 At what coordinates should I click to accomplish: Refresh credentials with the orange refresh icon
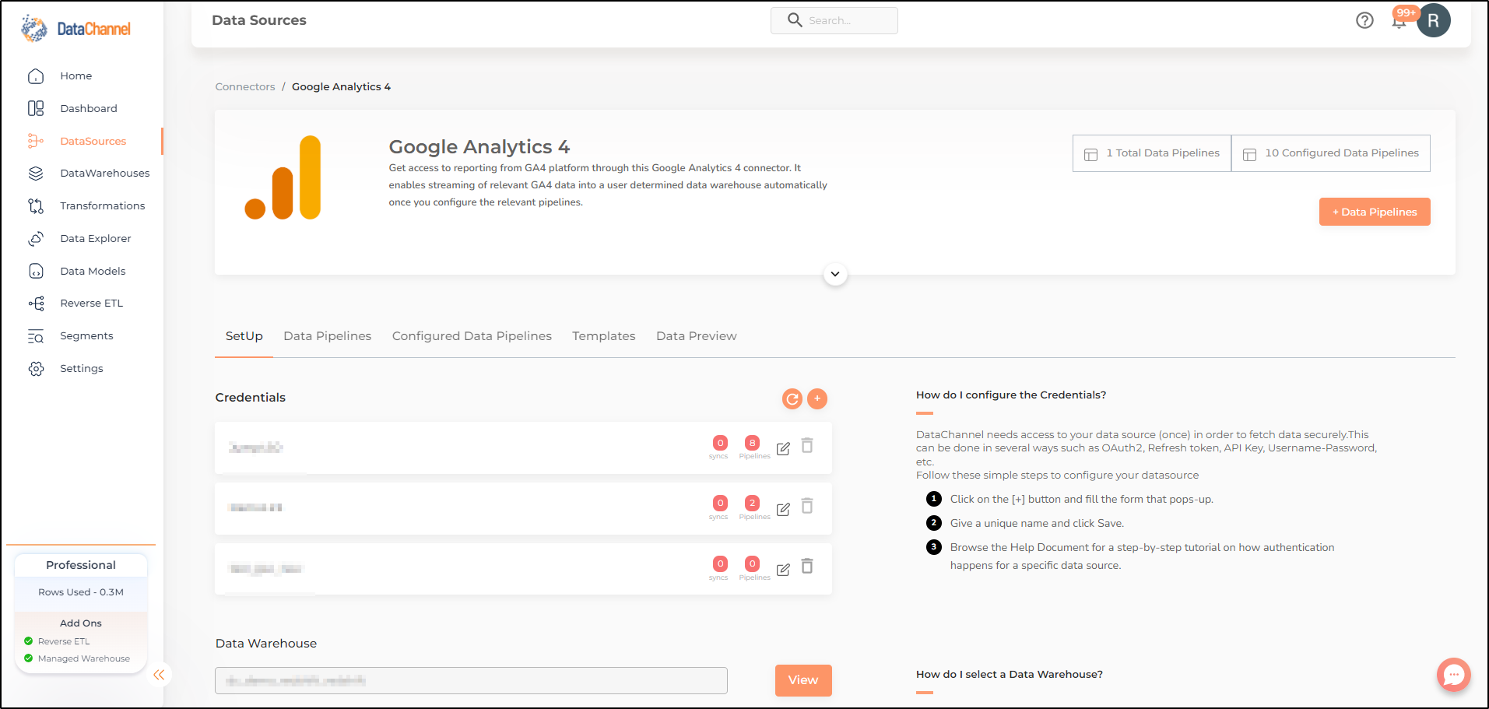point(792,398)
